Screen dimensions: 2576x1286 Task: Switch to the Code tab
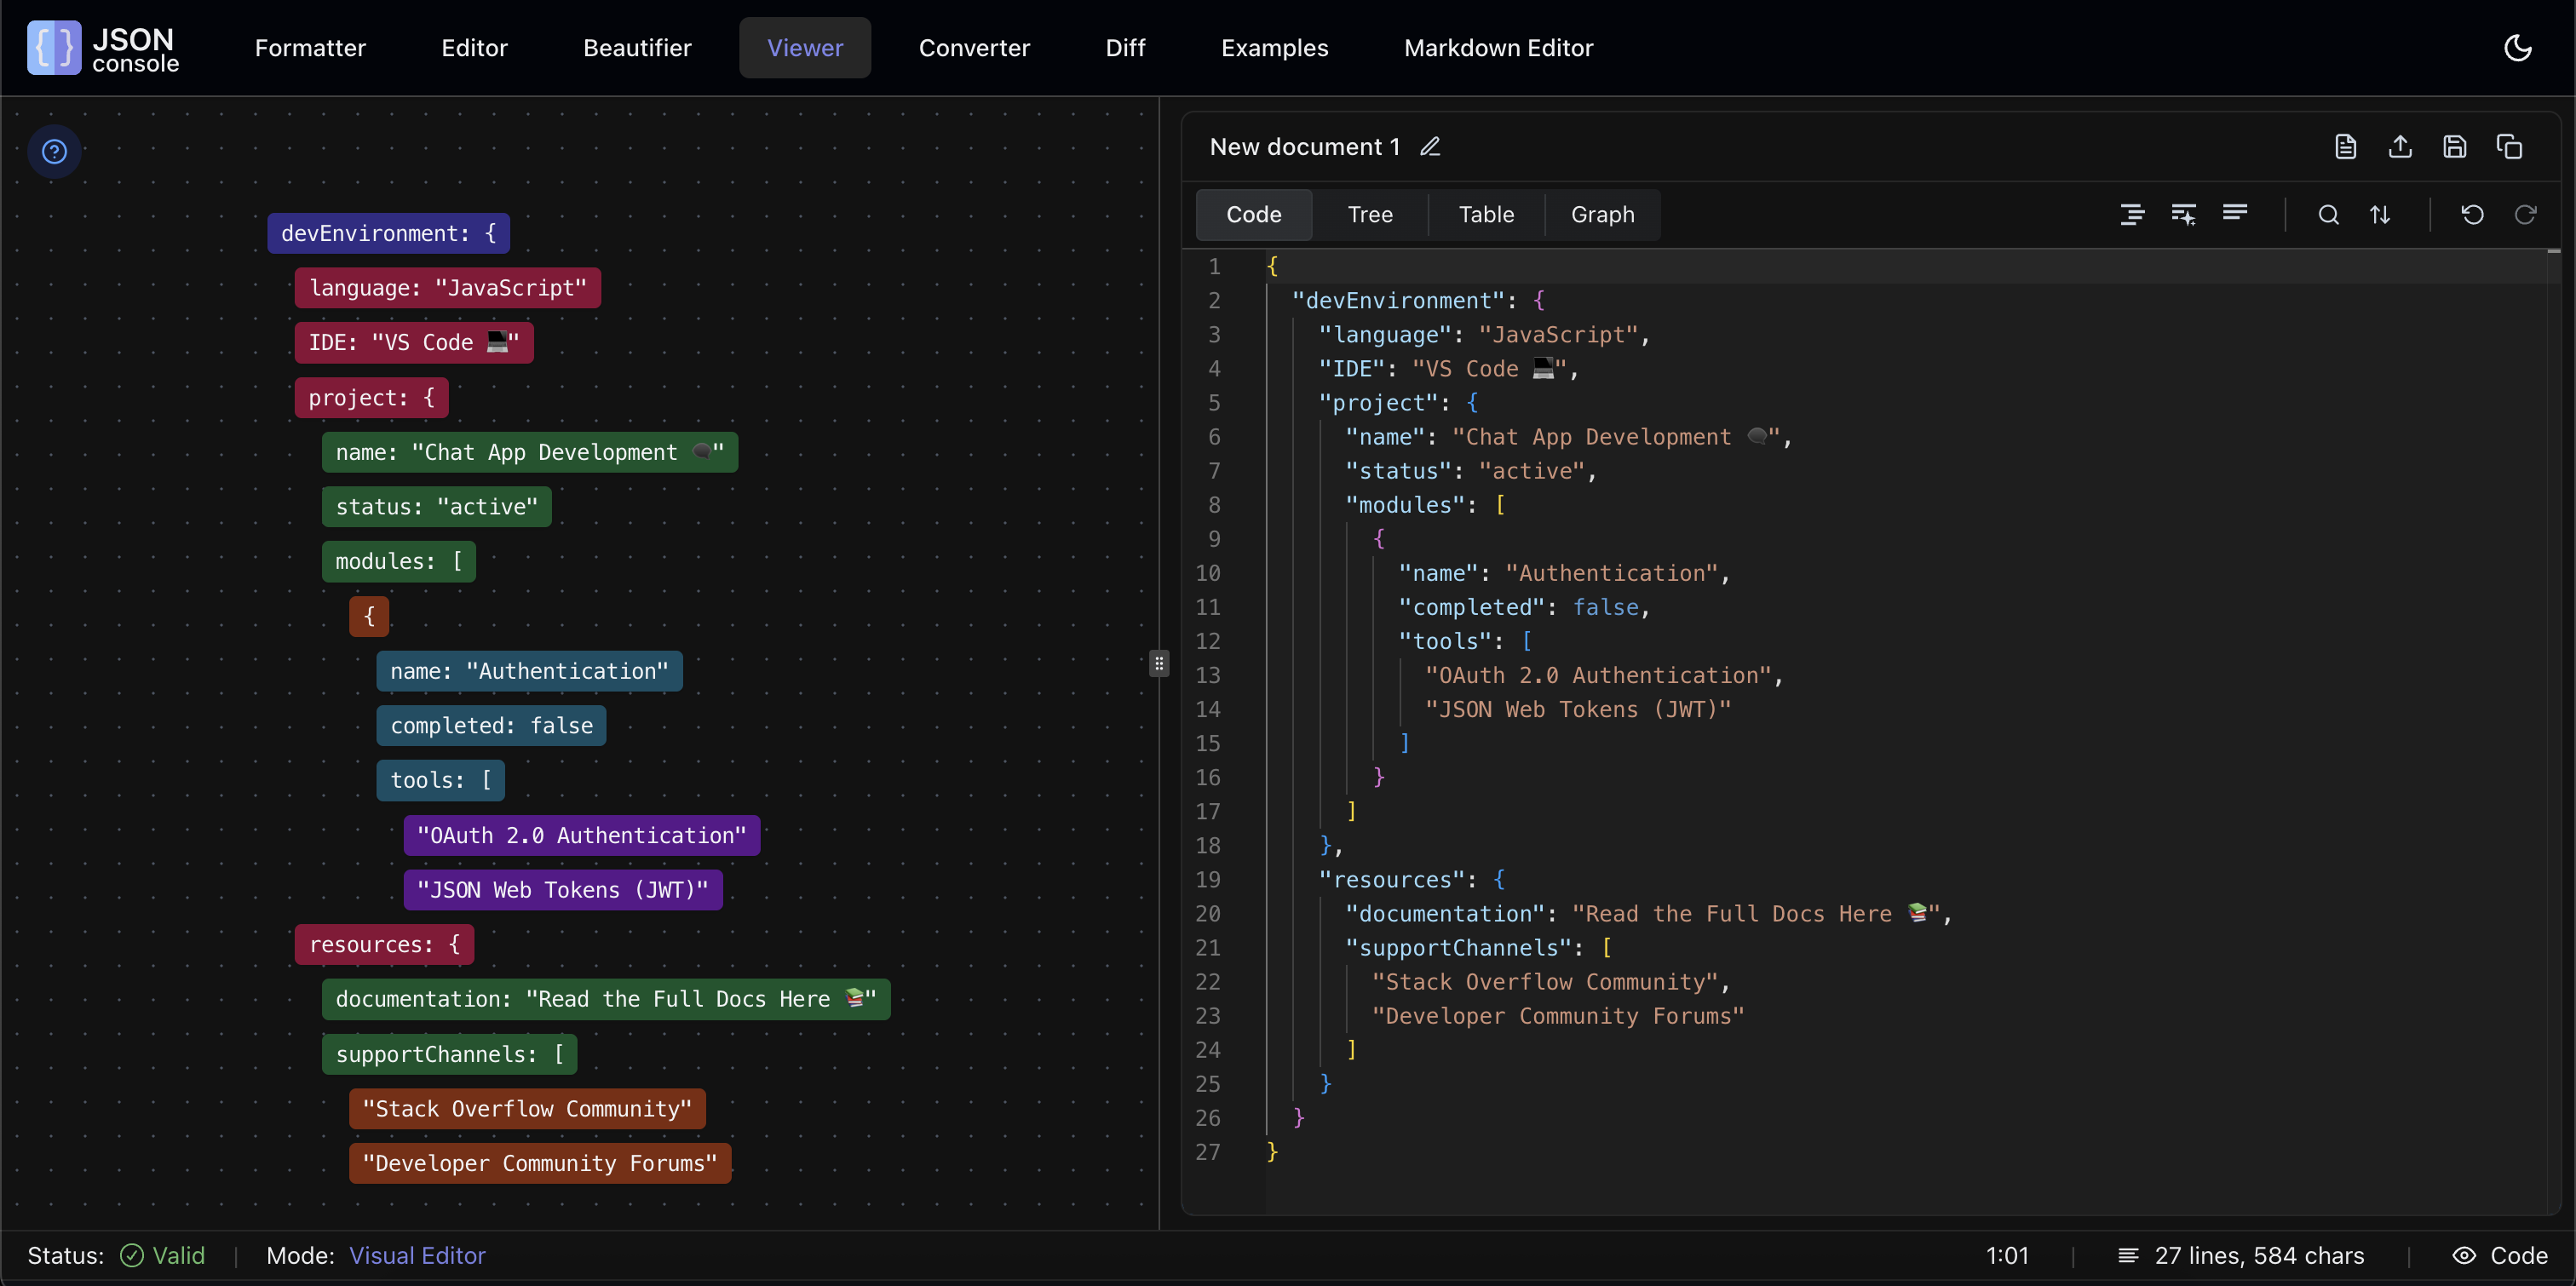[1254, 214]
